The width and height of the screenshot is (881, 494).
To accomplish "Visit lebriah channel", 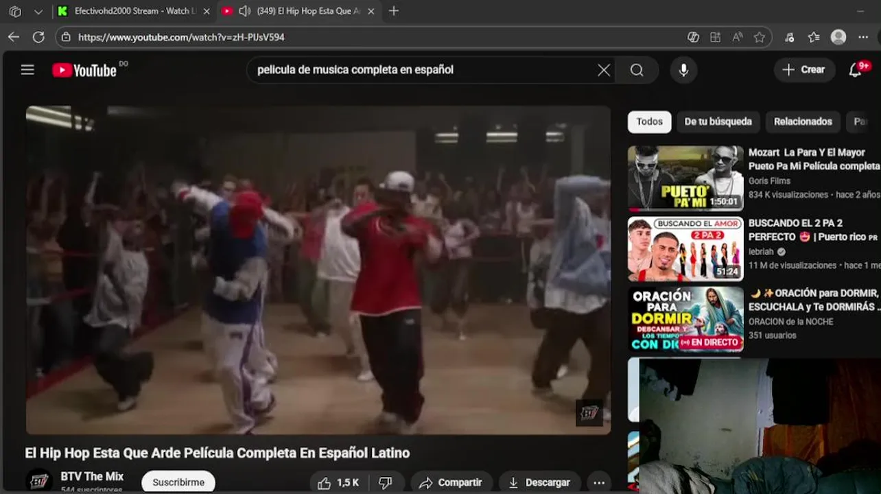I will (762, 252).
